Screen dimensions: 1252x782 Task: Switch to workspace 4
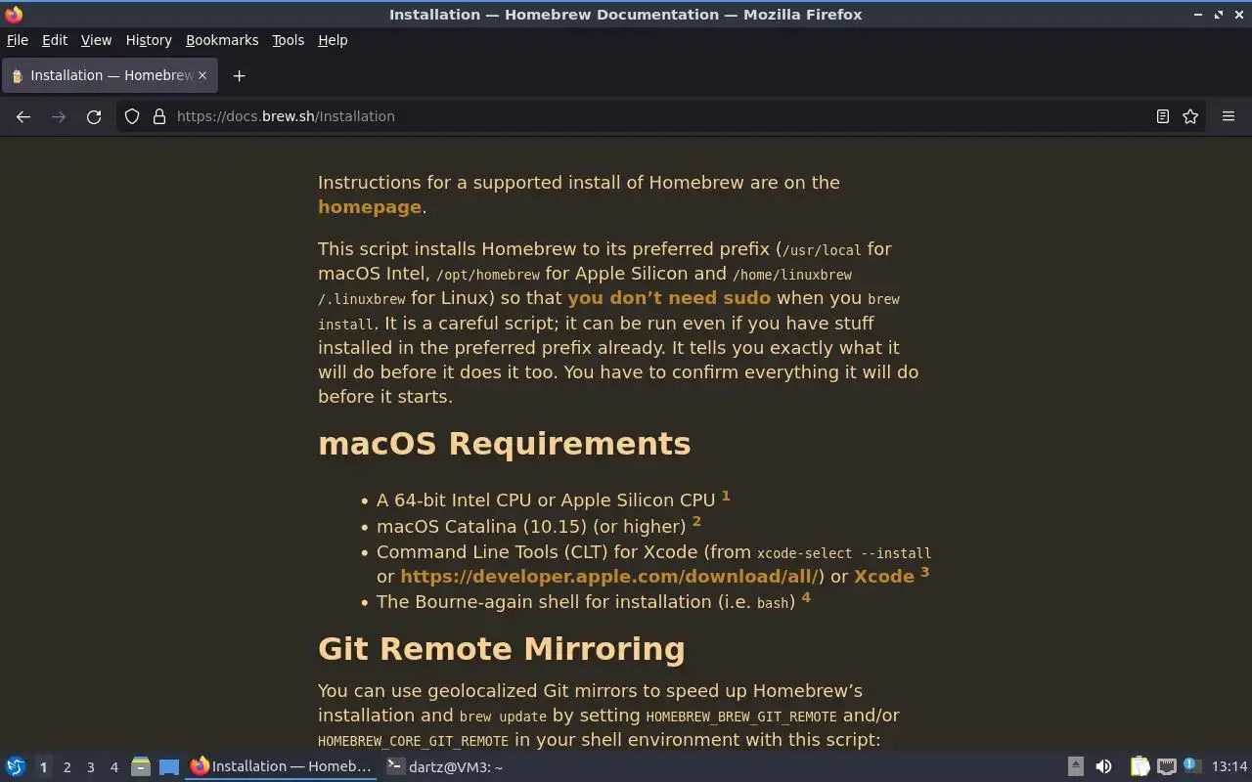coord(113,767)
